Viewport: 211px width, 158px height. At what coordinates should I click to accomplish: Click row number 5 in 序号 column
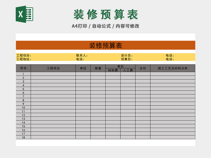[x=23, y=89]
